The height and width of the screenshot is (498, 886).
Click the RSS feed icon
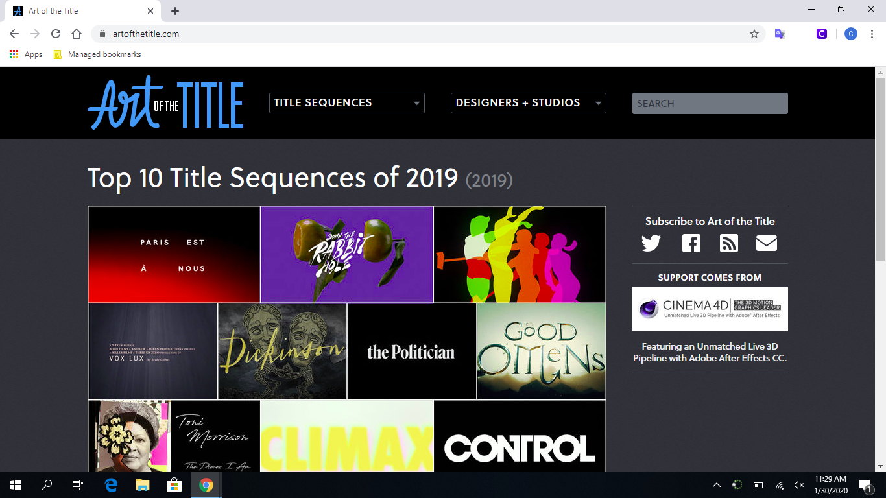(x=729, y=243)
